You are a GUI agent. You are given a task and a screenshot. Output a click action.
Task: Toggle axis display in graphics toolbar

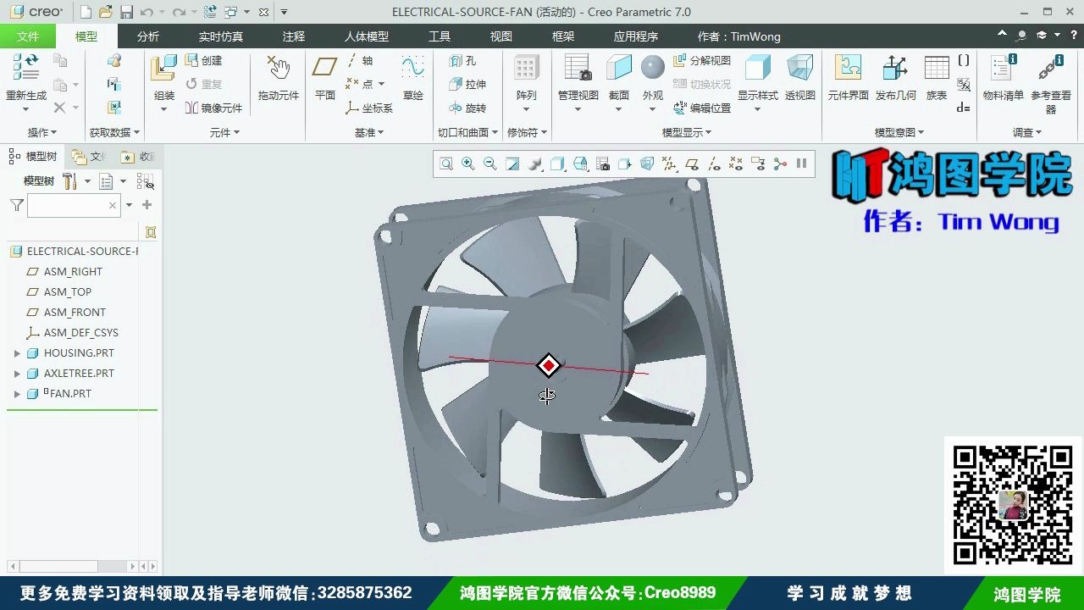716,163
